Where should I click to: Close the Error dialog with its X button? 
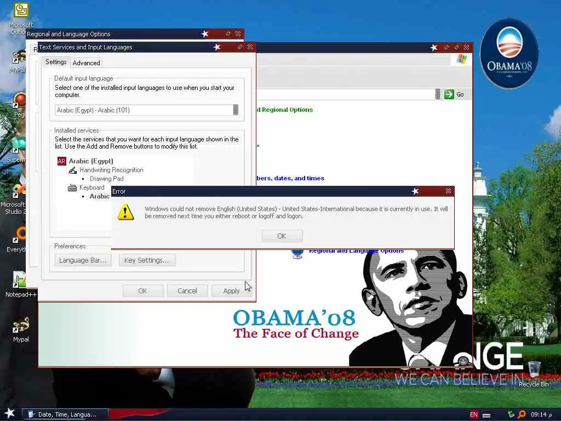tap(448, 191)
